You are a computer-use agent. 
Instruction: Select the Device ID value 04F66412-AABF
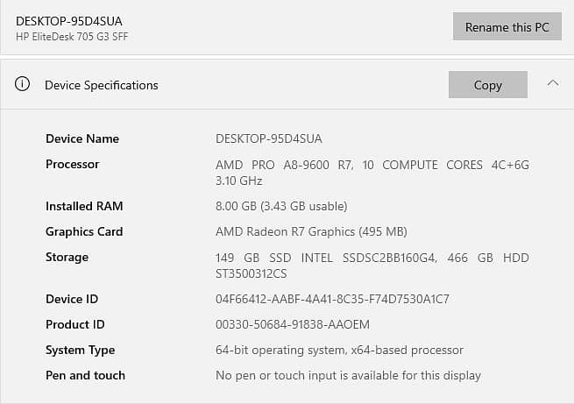point(332,299)
